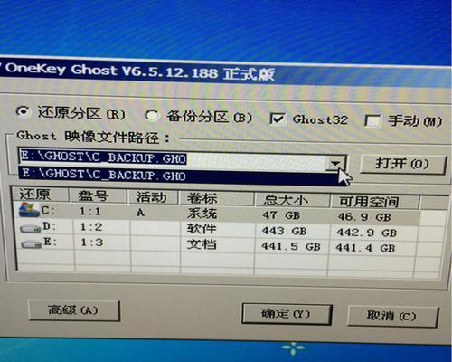
Task: Select the 还原分区 (R) radio button
Action: coord(23,111)
